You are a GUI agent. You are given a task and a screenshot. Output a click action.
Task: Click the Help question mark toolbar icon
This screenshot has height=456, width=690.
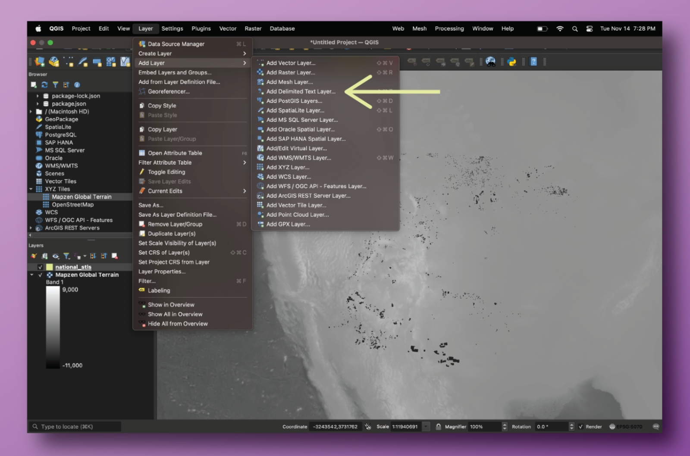coord(533,62)
